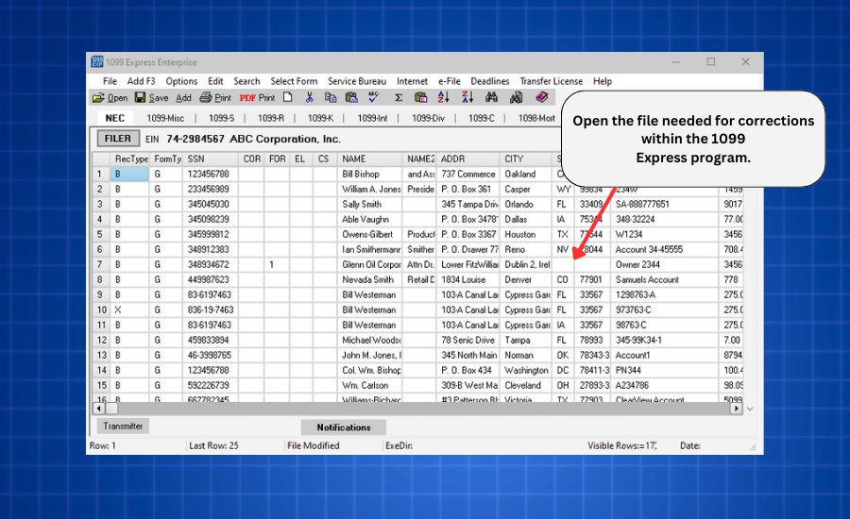This screenshot has height=519, width=850.
Task: Sort descending with the Z-A icon
Action: pos(467,97)
